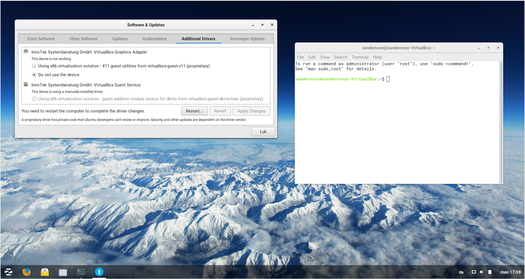Click 'This device is not working.' text
This screenshot has height=279, width=525.
coord(52,59)
